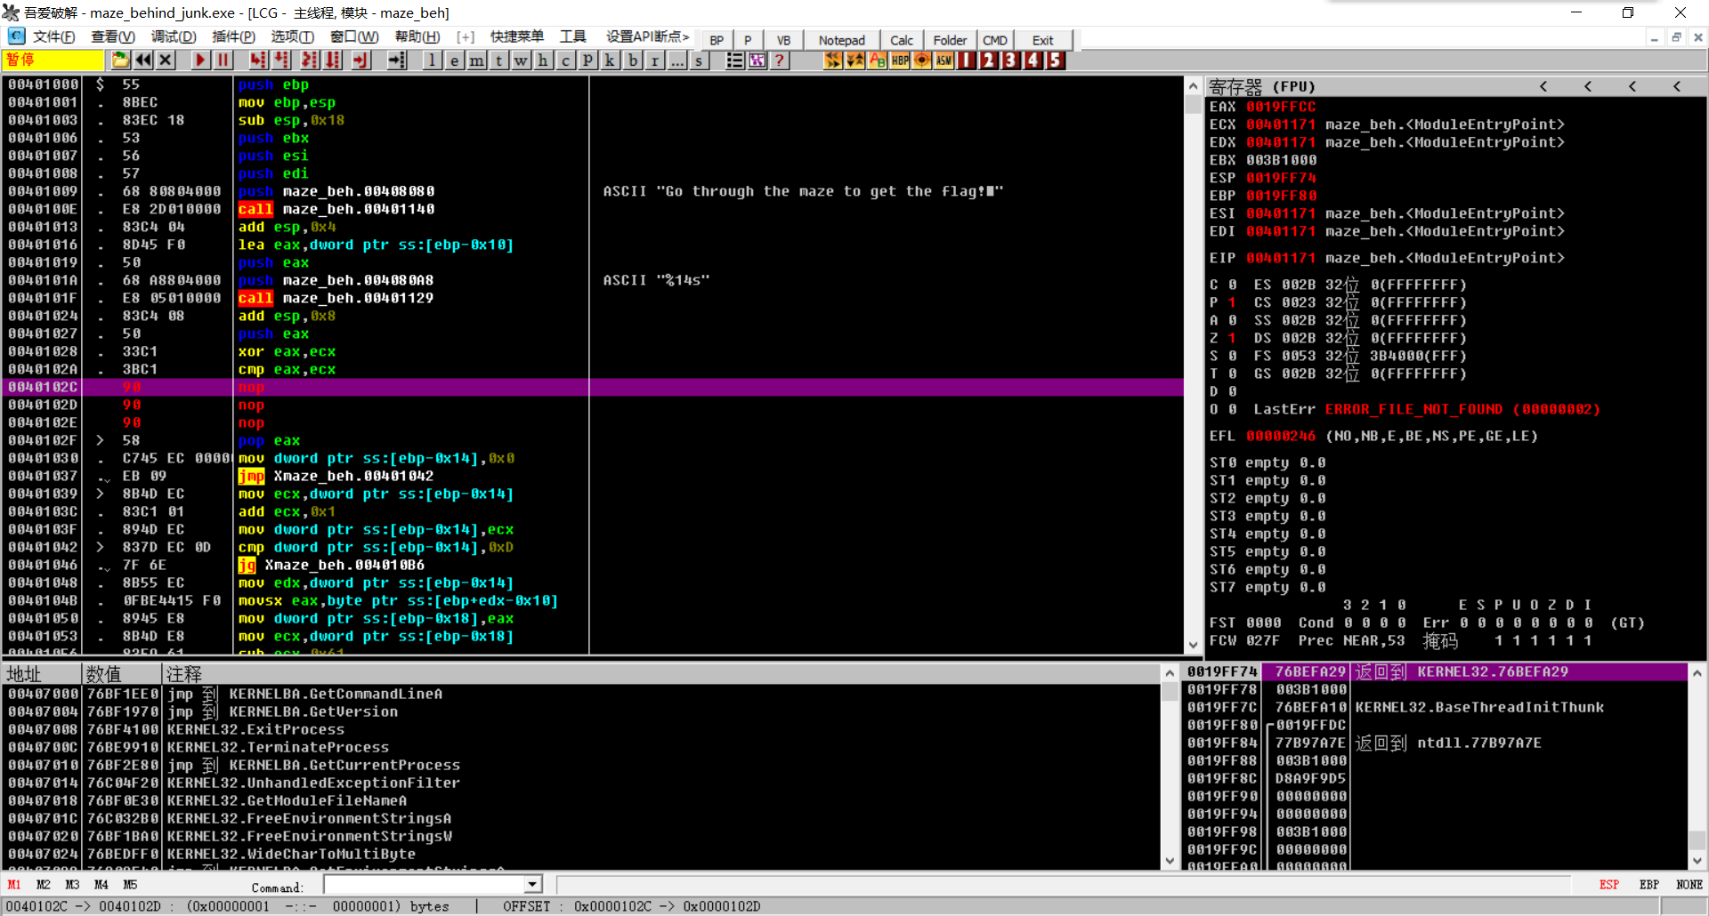
Task: Run the program with the play icon
Action: [200, 60]
